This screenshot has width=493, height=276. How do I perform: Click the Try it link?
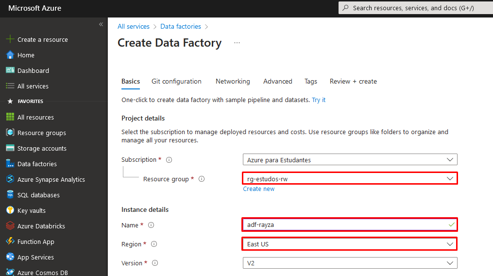coord(319,100)
